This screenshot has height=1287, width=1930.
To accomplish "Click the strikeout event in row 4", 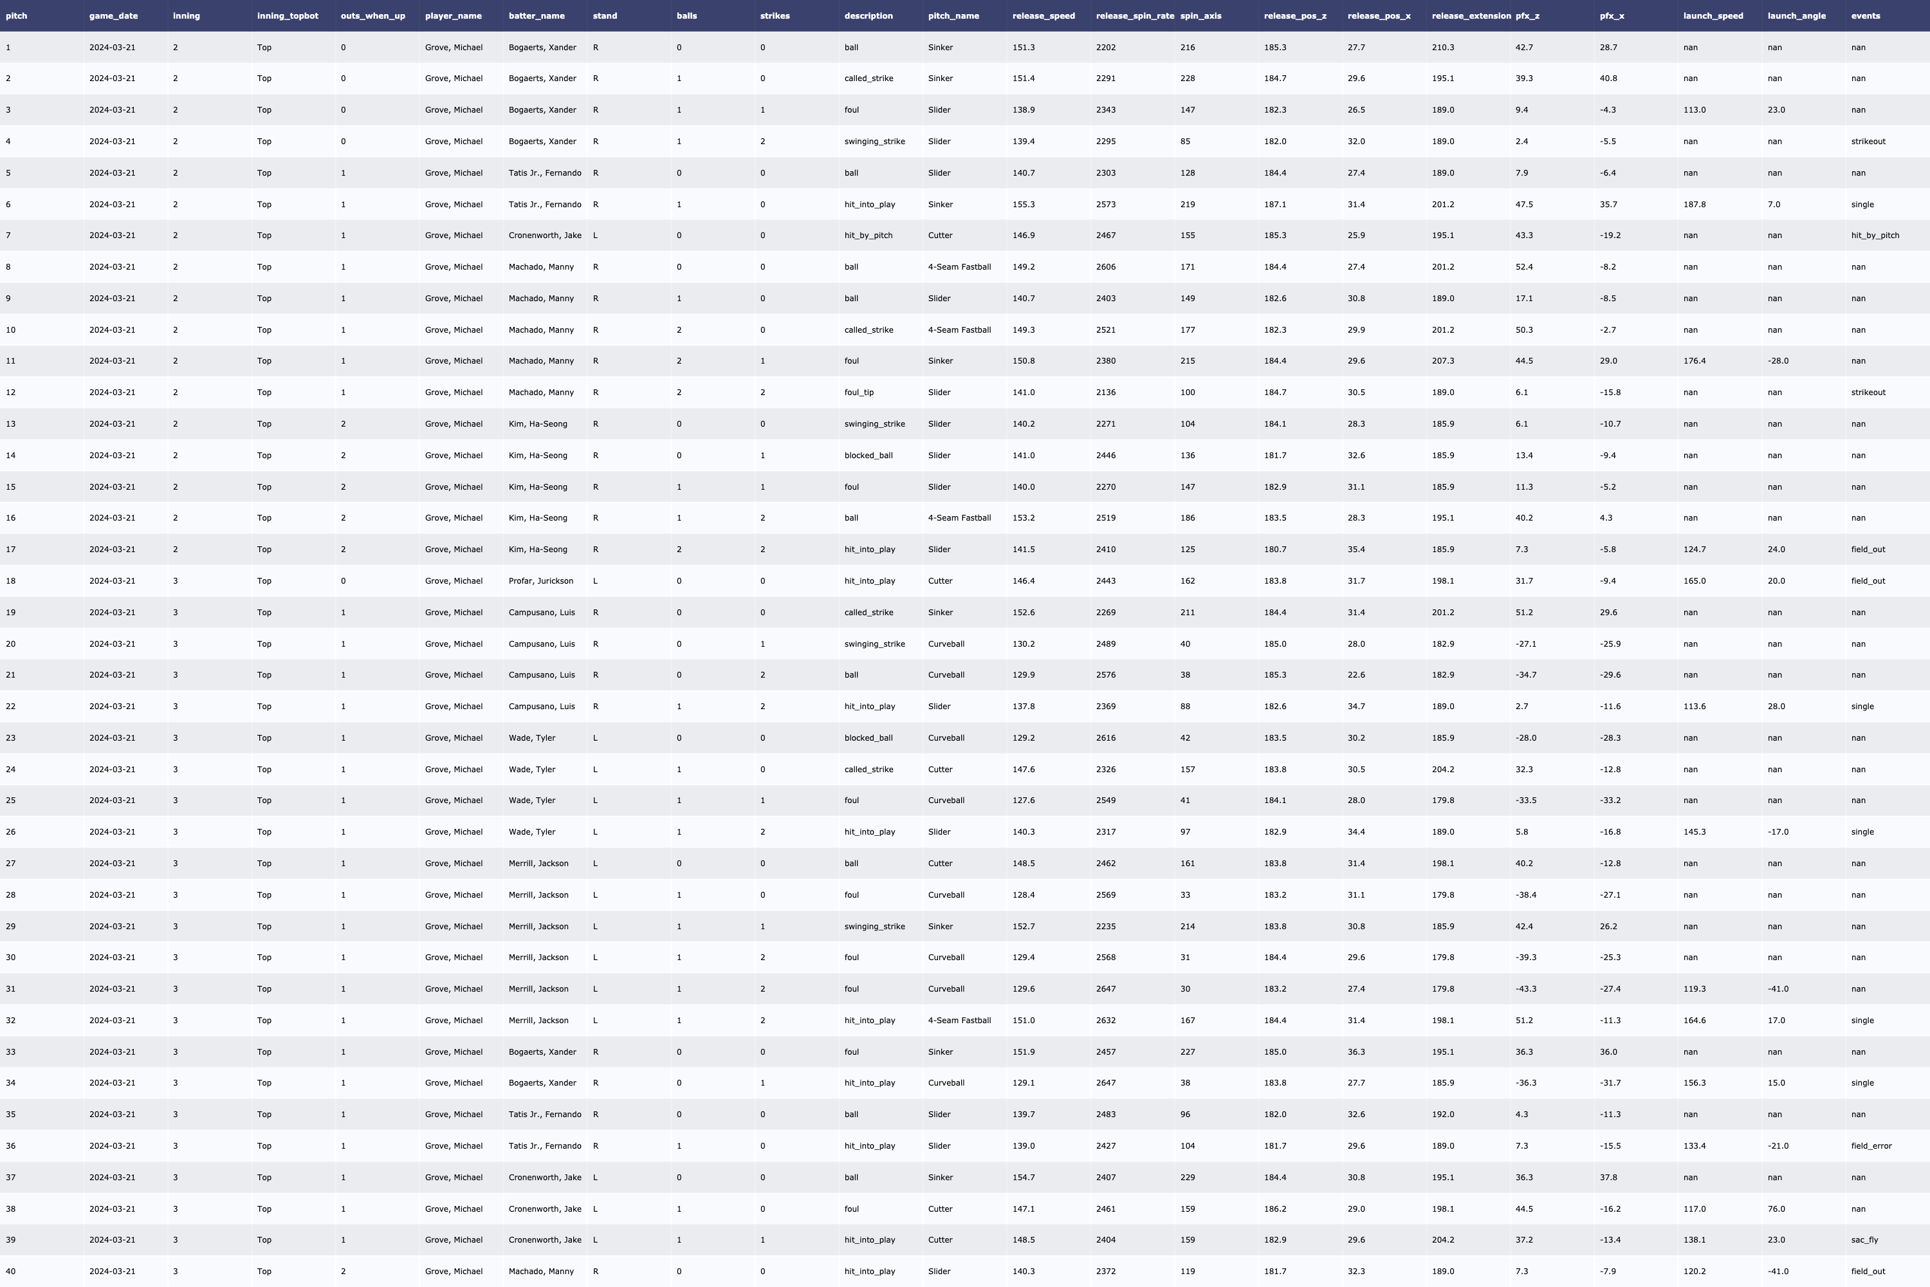I will (1868, 141).
